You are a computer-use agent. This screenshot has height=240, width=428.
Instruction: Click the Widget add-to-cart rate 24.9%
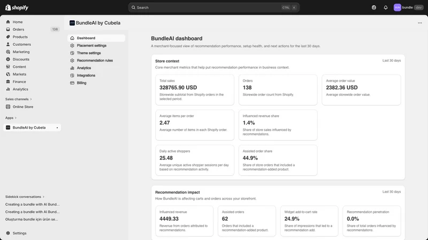click(292, 219)
